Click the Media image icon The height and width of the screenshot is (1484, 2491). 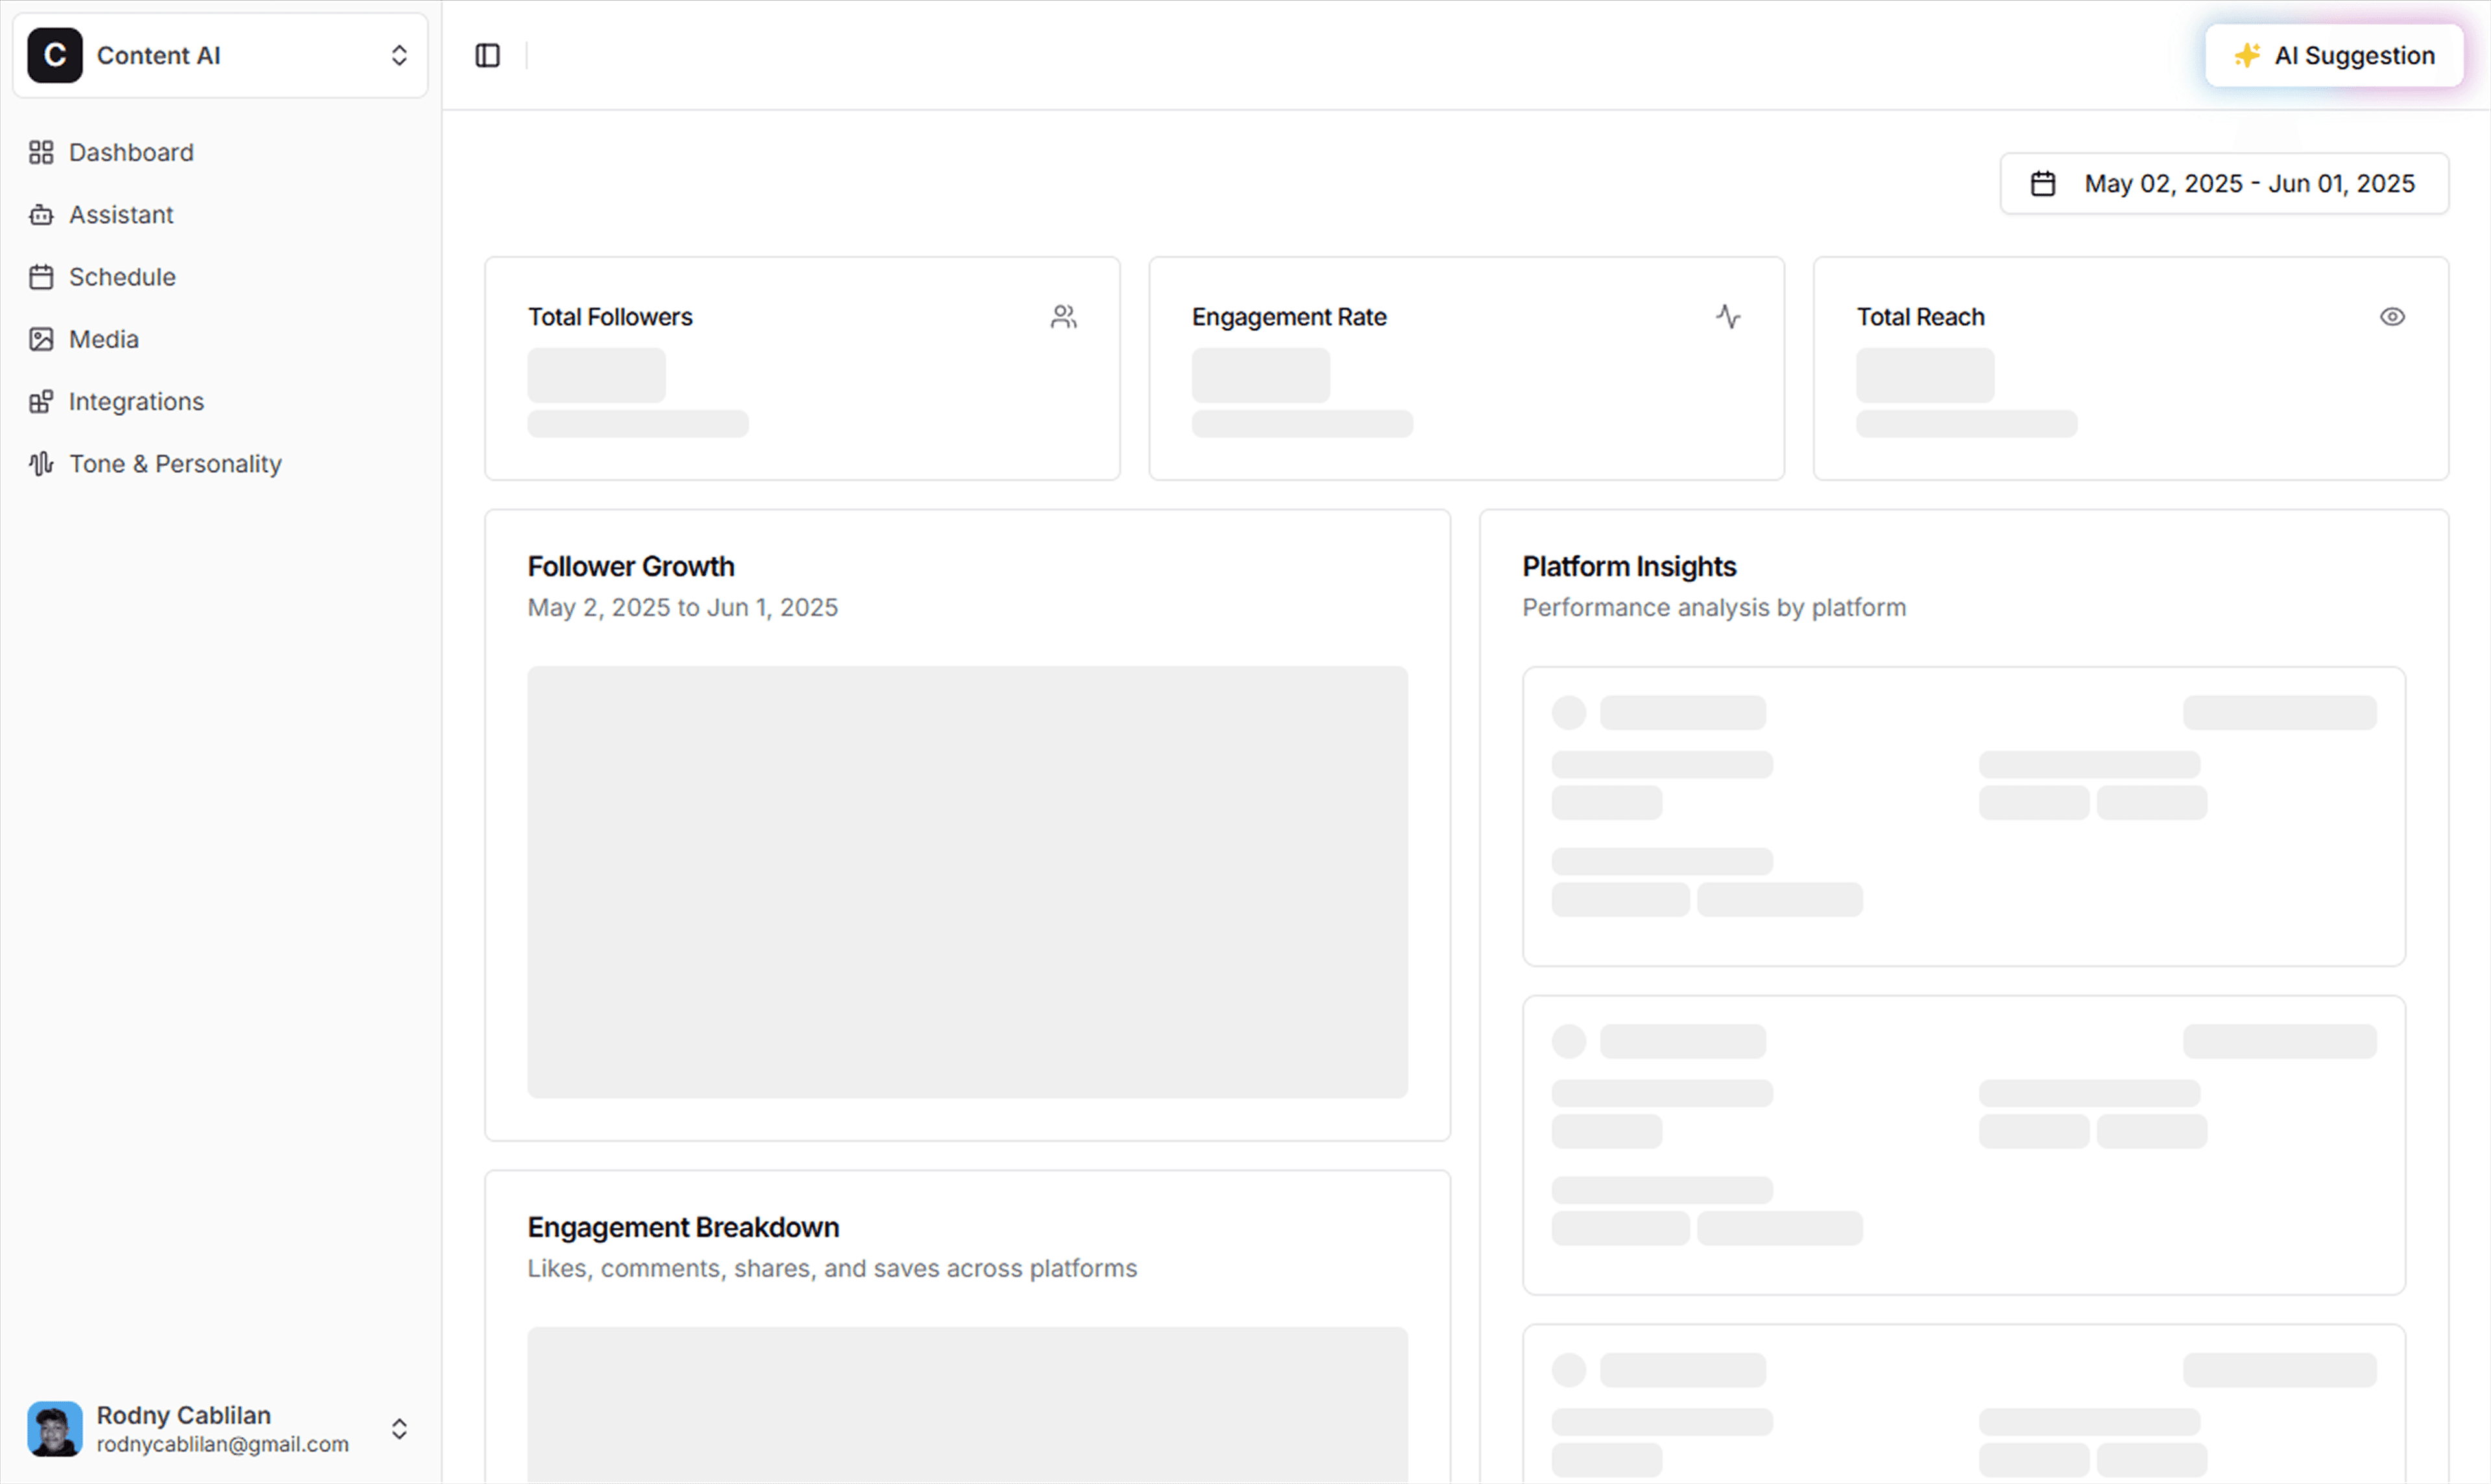(x=41, y=339)
